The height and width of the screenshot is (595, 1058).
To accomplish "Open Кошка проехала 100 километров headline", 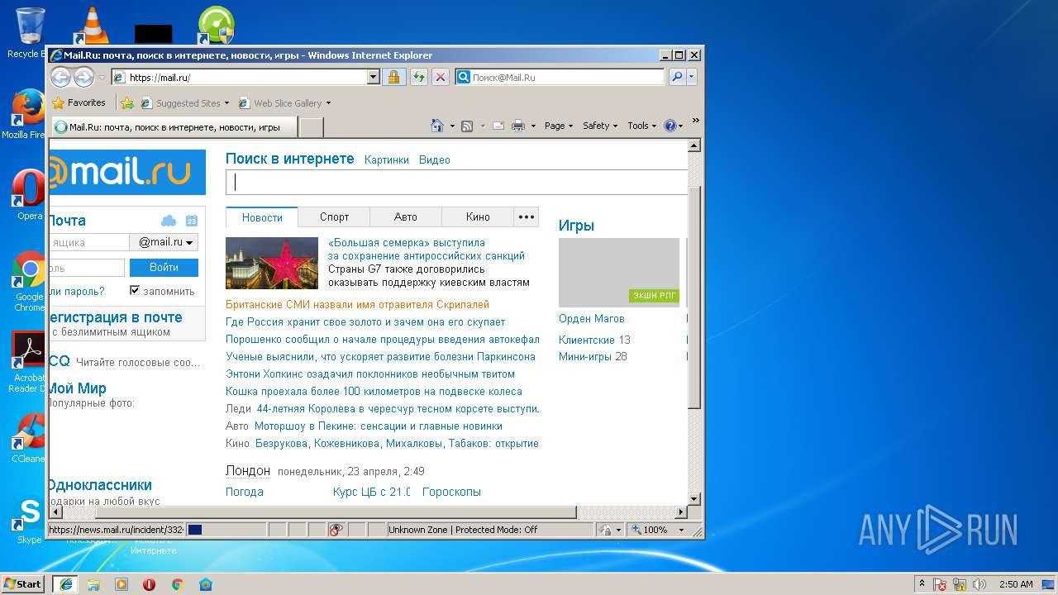I will 374,392.
